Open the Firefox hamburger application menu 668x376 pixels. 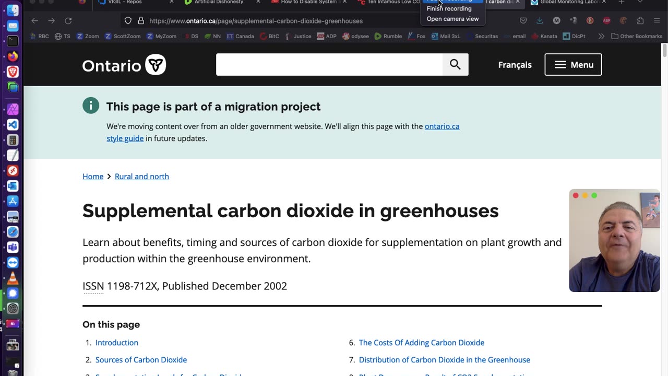tap(656, 21)
